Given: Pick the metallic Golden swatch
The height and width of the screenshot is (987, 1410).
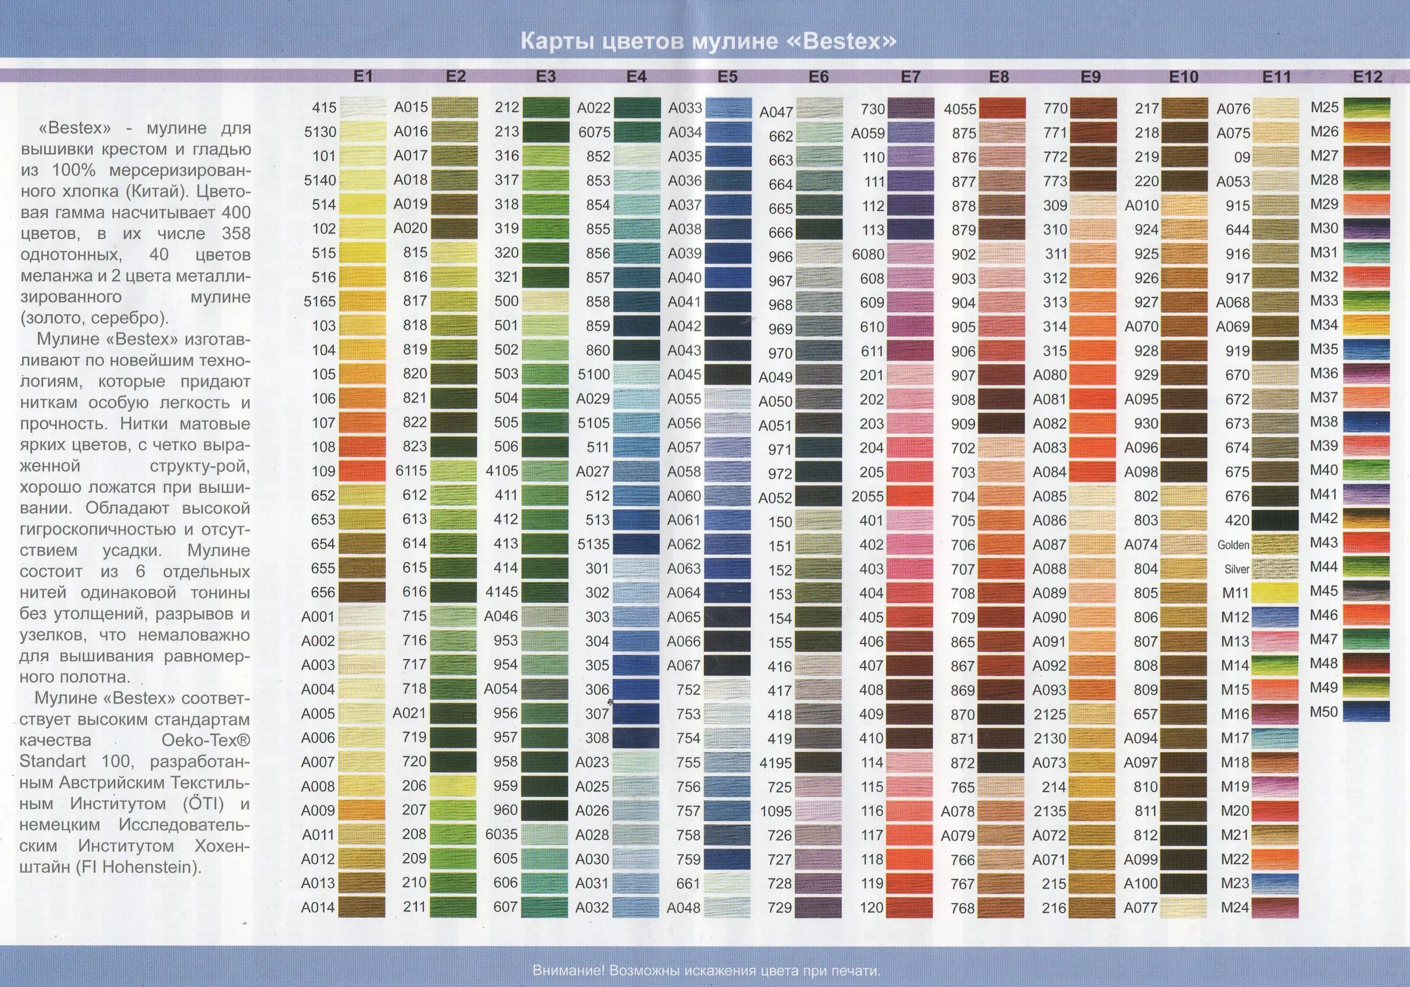Looking at the screenshot, I should (x=1276, y=544).
